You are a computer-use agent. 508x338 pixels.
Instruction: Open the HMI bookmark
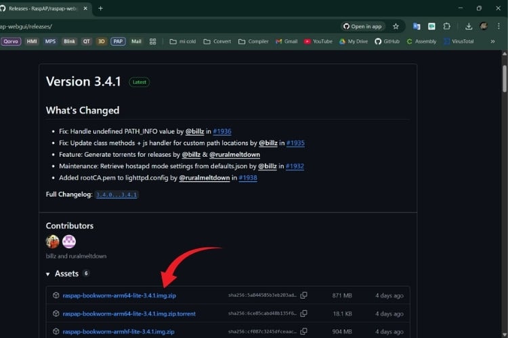[x=32, y=41]
